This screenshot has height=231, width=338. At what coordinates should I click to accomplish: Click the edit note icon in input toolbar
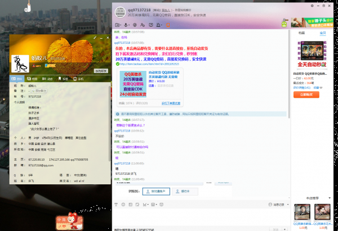point(137,205)
